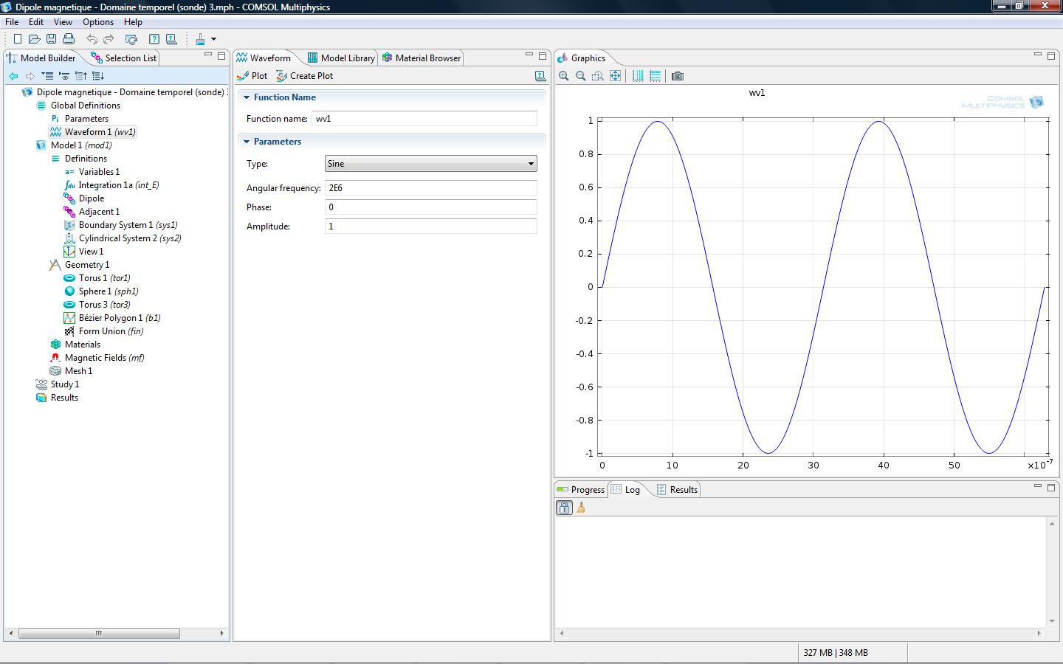This screenshot has width=1063, height=664.
Task: Switch to the Material Browser tab
Action: 421,58
